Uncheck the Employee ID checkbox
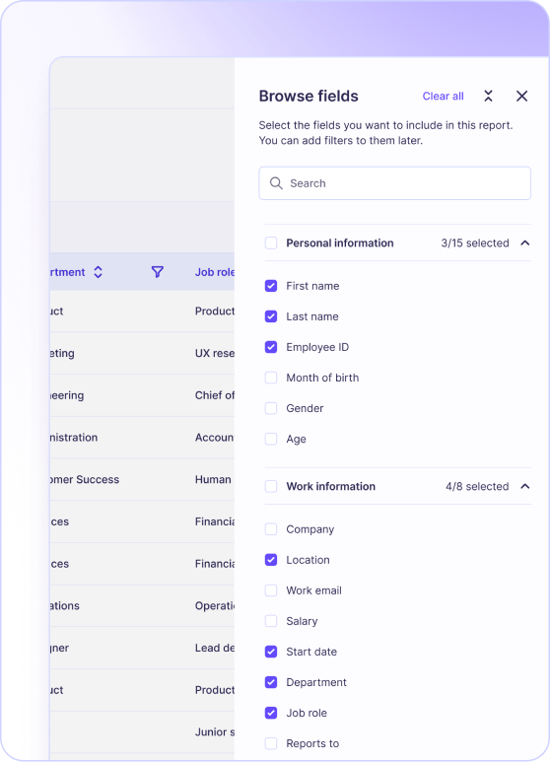The height and width of the screenshot is (762, 551). [x=271, y=347]
